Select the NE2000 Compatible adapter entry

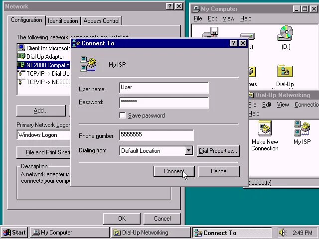tap(44, 65)
